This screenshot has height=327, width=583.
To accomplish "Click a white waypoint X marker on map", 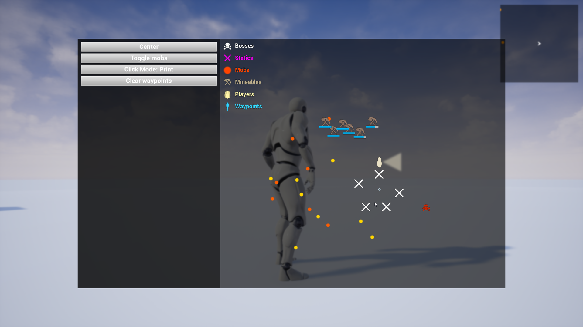I will 379,174.
